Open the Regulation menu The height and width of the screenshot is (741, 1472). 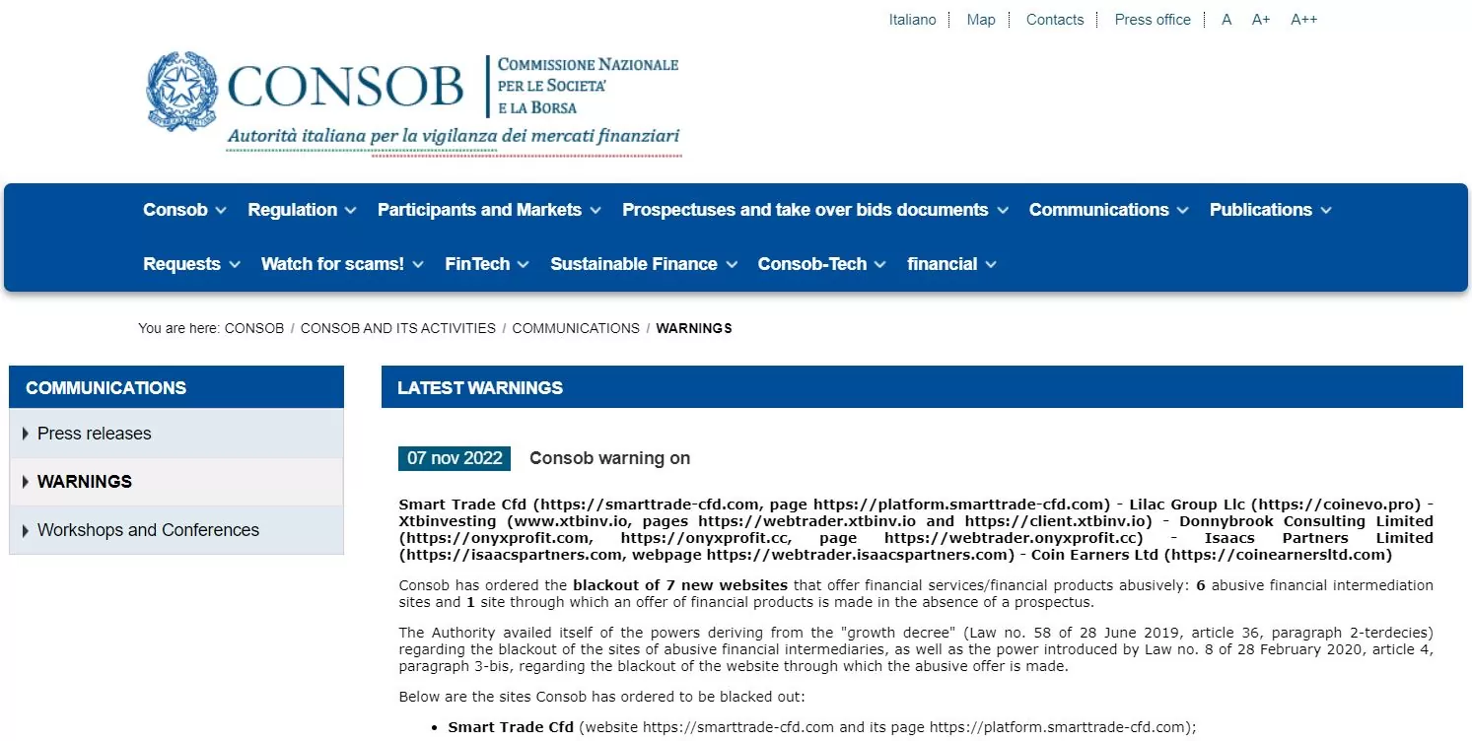click(302, 210)
